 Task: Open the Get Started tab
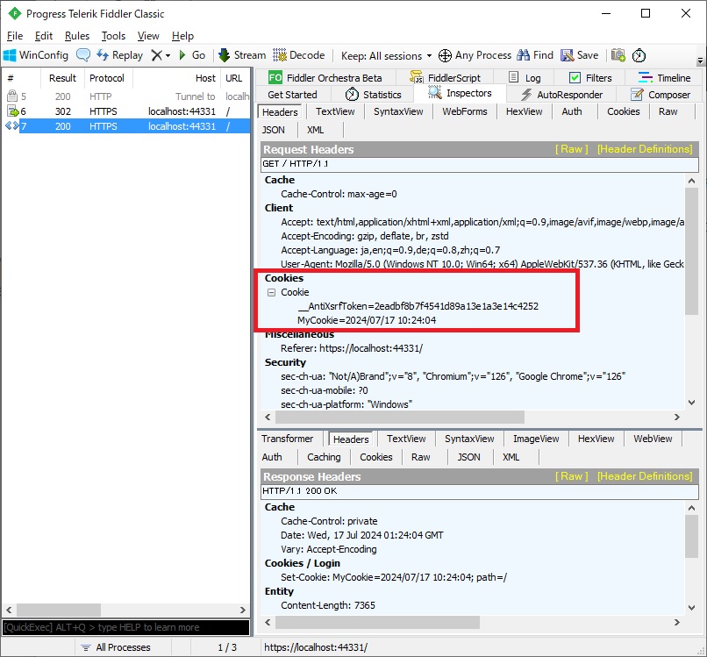pos(292,95)
